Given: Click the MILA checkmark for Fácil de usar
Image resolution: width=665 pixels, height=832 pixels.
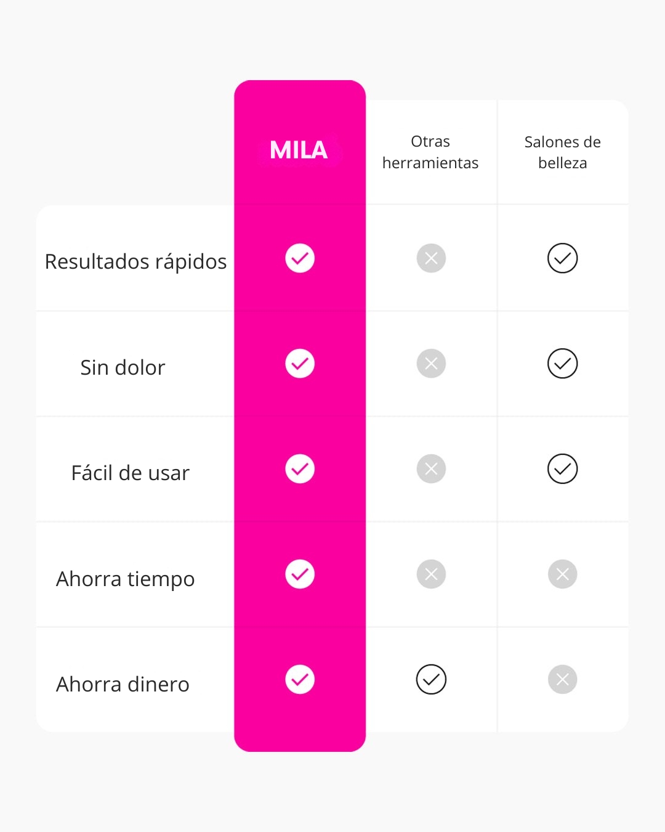Looking at the screenshot, I should [300, 469].
